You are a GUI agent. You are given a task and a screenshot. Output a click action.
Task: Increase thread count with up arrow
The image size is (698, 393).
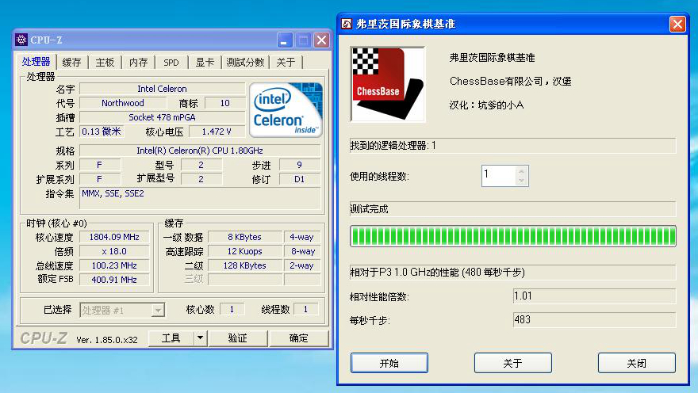[521, 171]
